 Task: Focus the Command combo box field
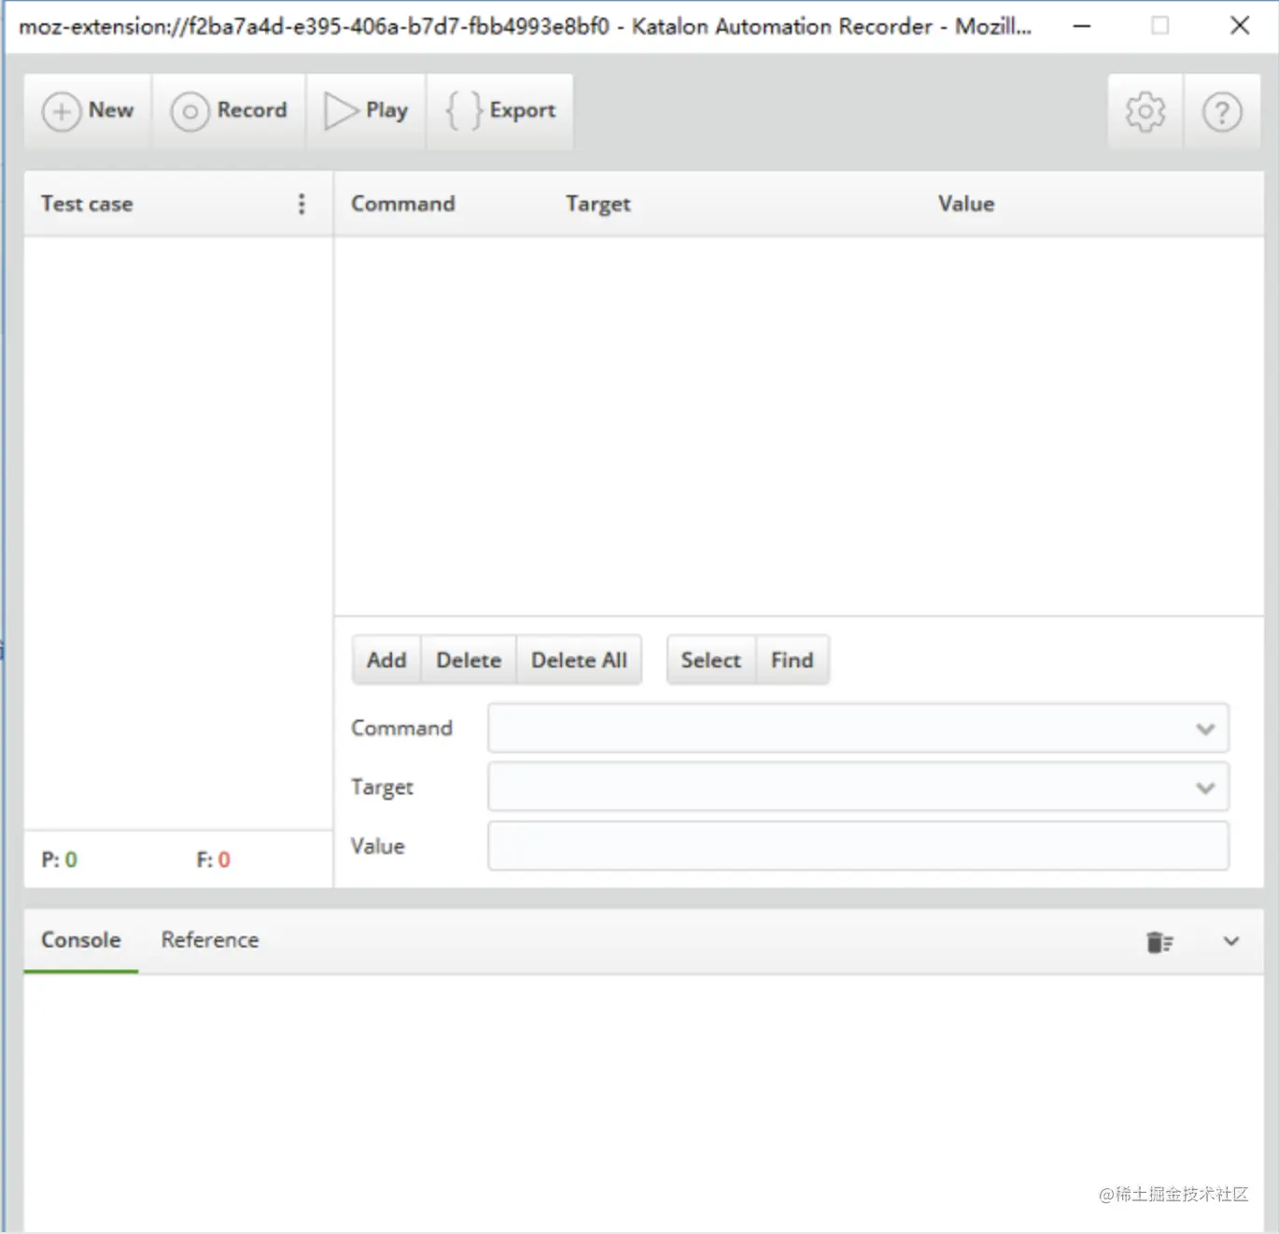tap(858, 728)
